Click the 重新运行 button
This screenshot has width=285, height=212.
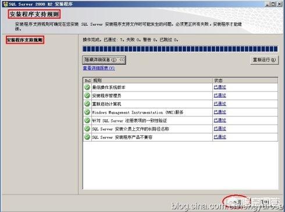[x=264, y=60]
